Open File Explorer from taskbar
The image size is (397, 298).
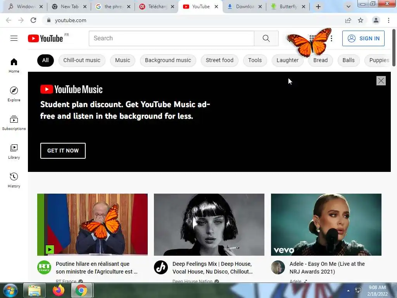click(35, 290)
